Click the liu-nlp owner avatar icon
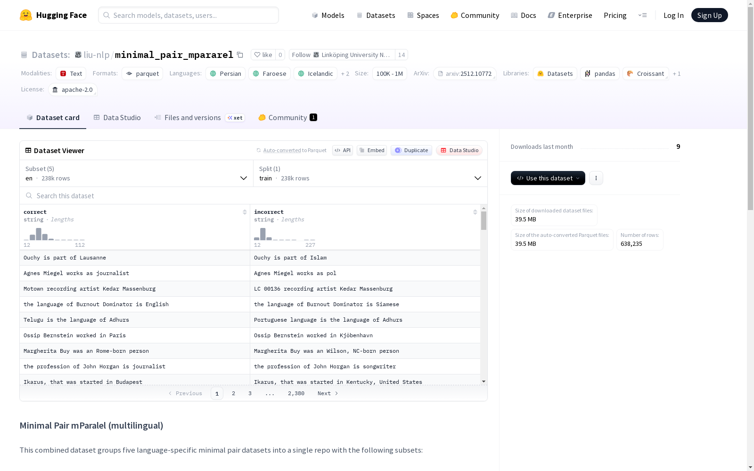The image size is (754, 471). click(78, 55)
